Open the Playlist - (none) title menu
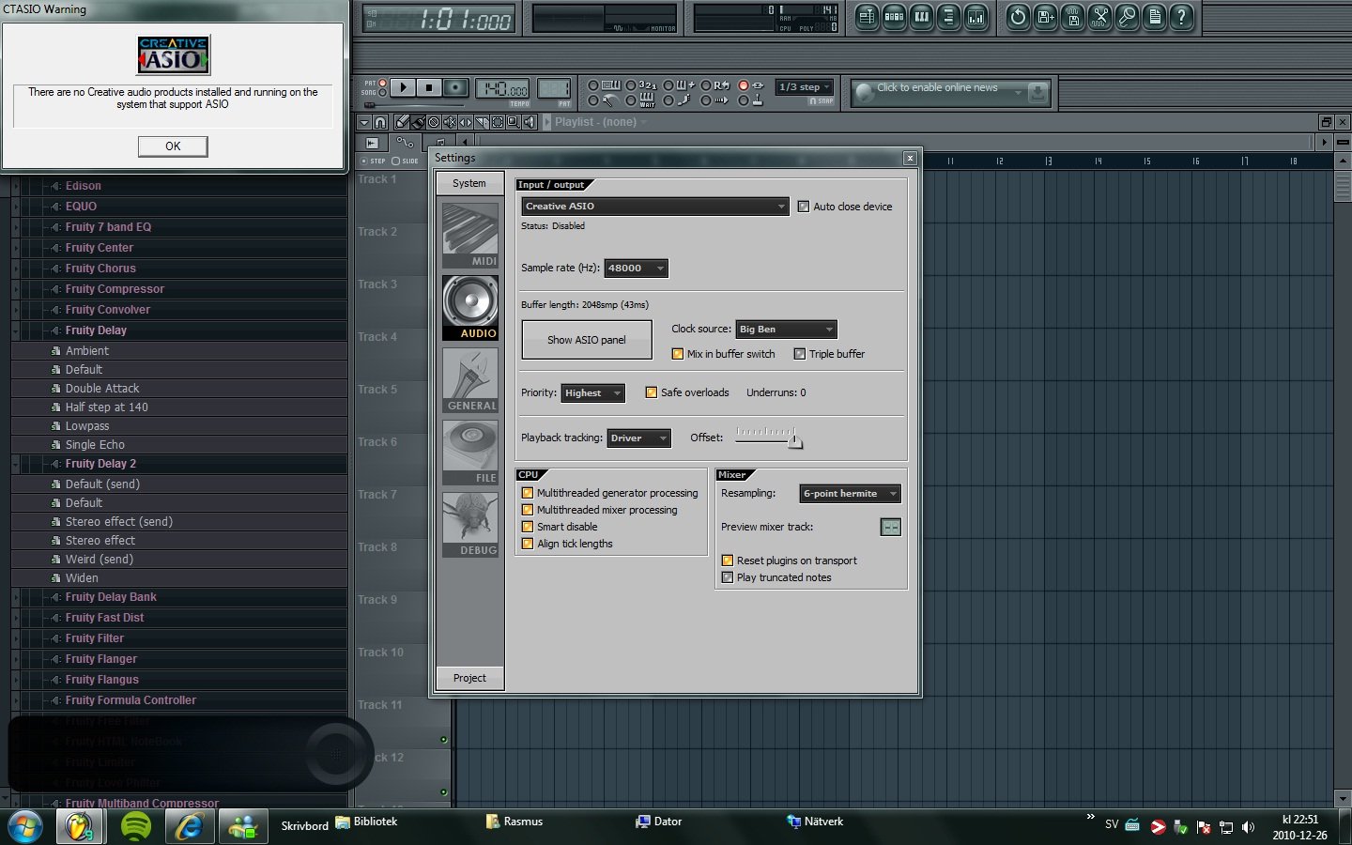The height and width of the screenshot is (845, 1352). 595,122
